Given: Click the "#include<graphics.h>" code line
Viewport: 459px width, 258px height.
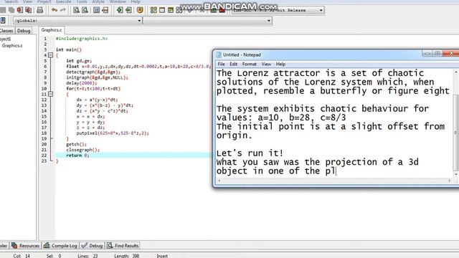Looking at the screenshot, I should pos(82,38).
